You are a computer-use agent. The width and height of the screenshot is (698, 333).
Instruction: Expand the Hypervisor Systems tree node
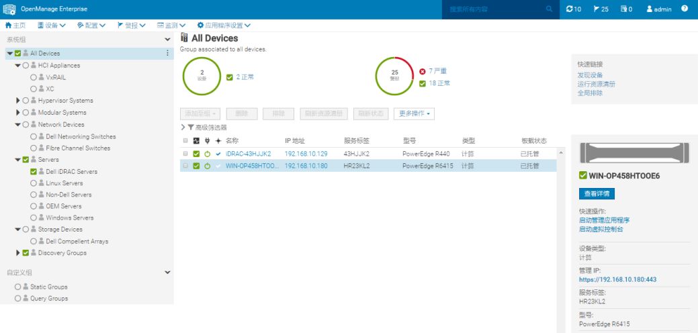(18, 101)
